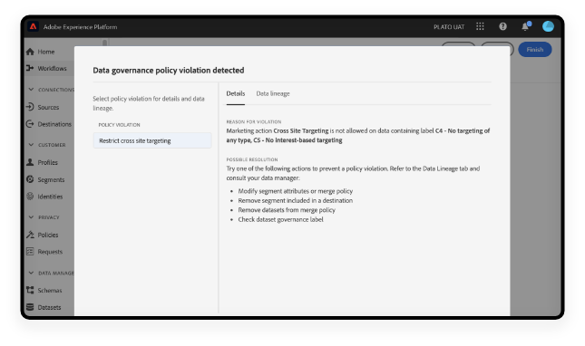585x346 pixels.
Task: Click the Adobe logo icon
Action: coord(34,26)
